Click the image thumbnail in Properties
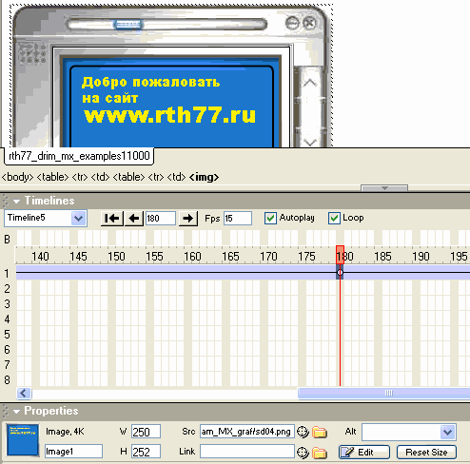Image resolution: width=470 pixels, height=464 pixels. pyautogui.click(x=23, y=440)
